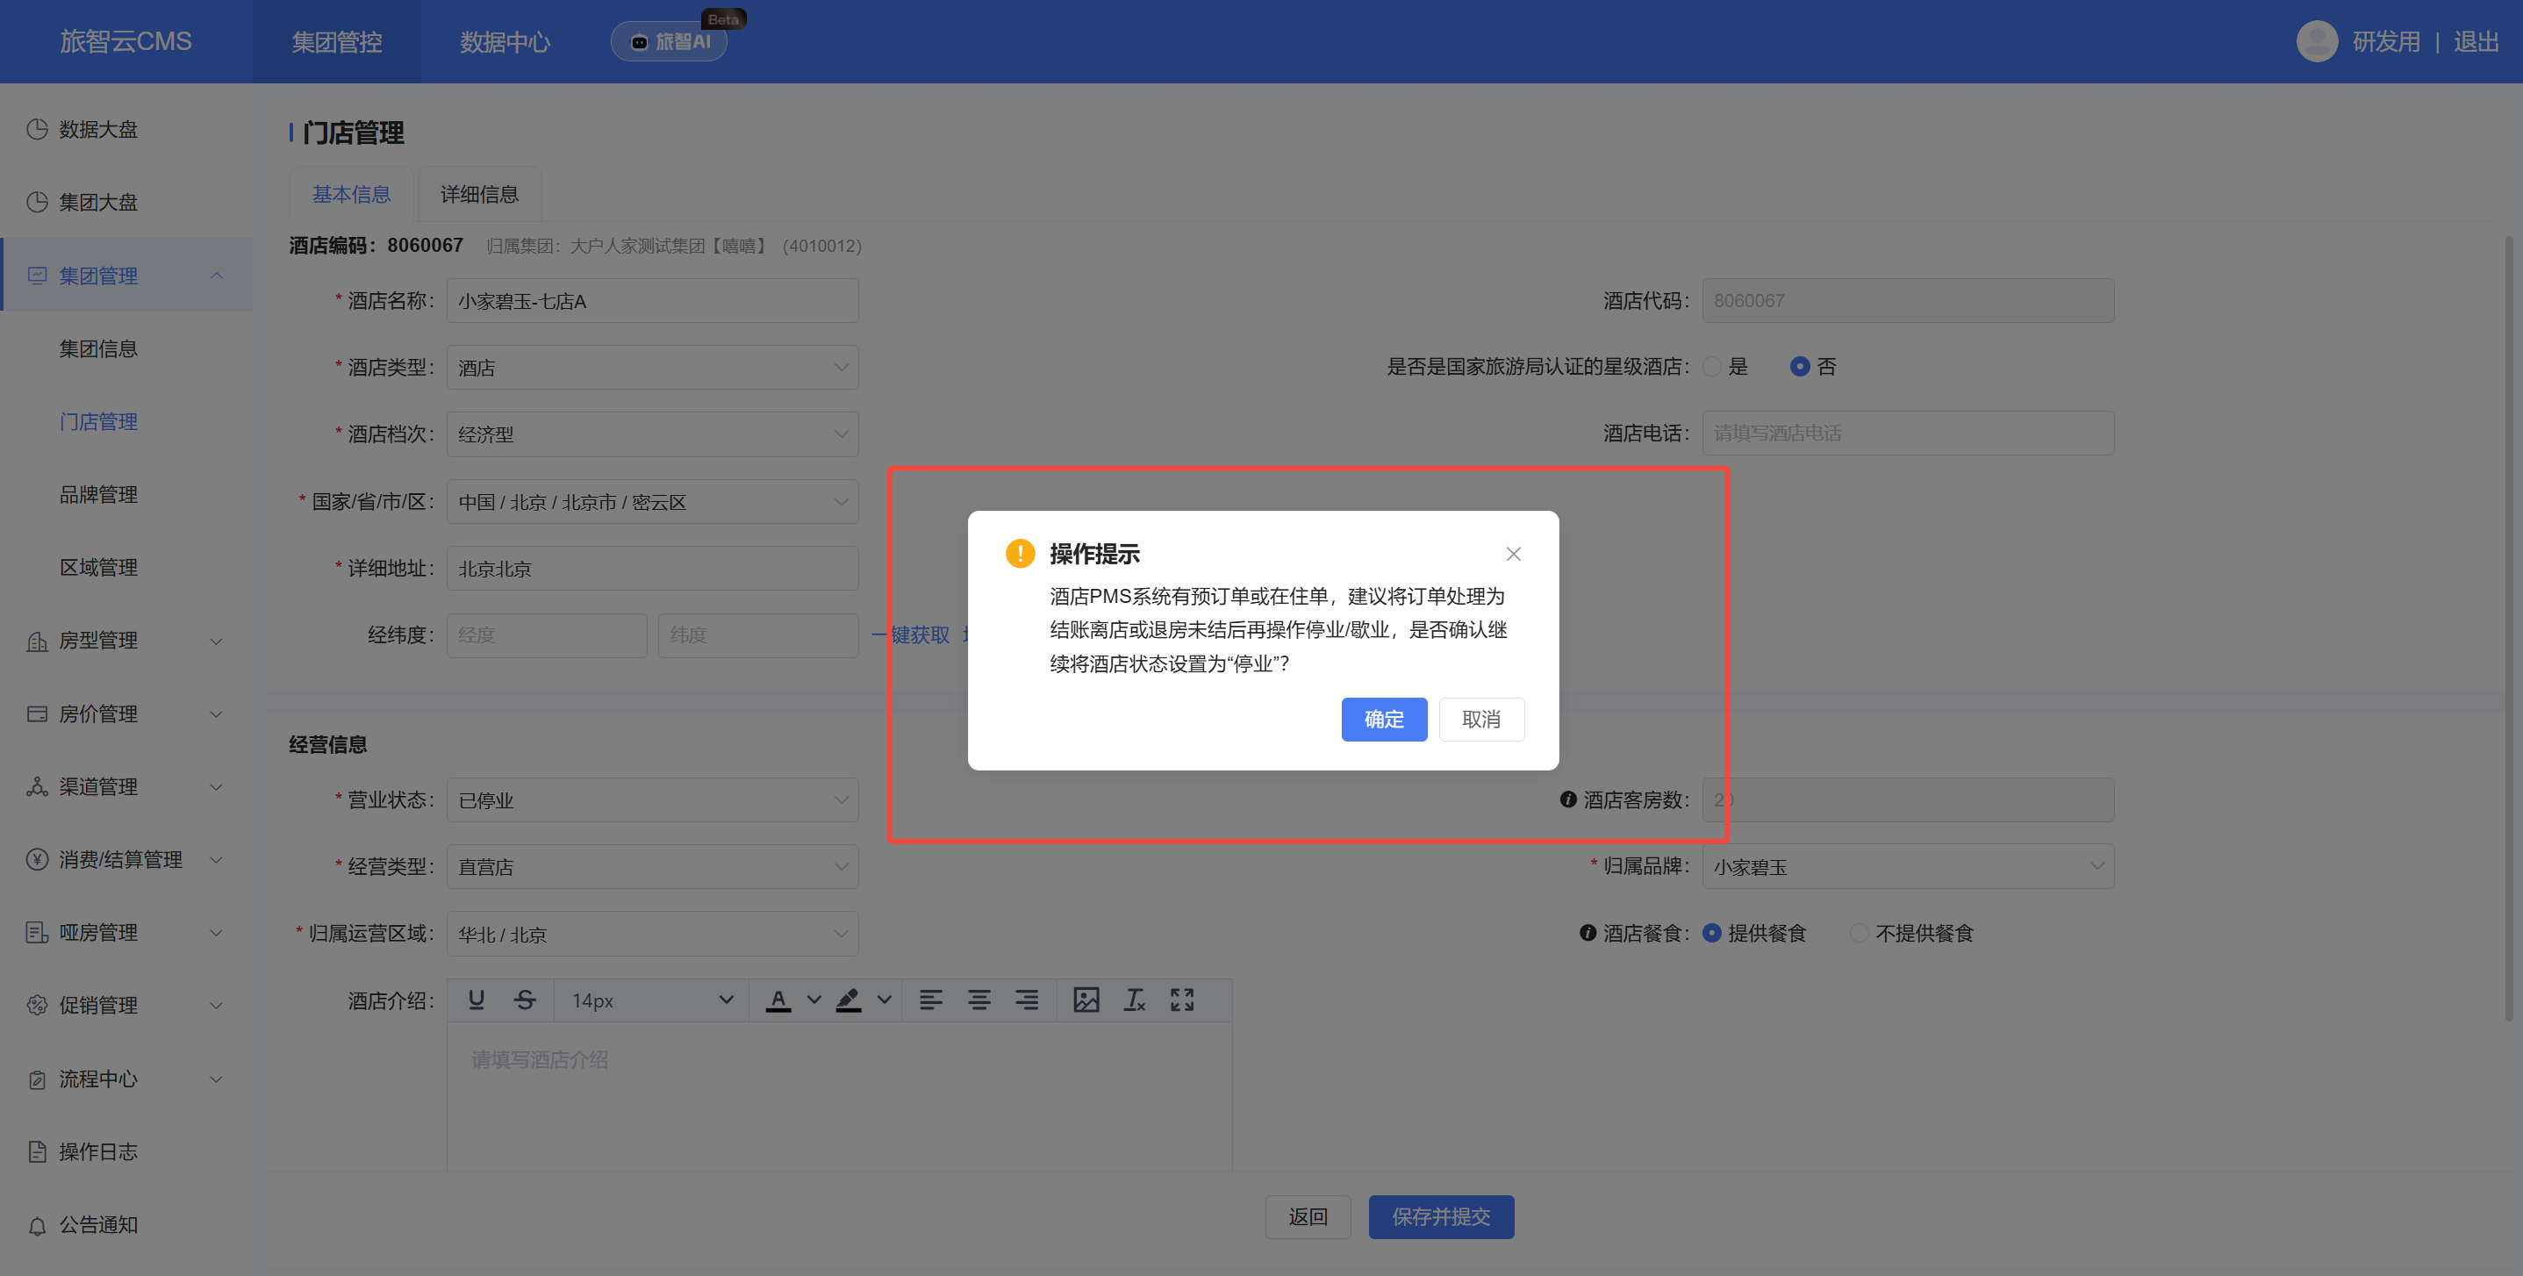This screenshot has width=2523, height=1276.
Task: Click the 公告通知 bell icon
Action: (37, 1224)
